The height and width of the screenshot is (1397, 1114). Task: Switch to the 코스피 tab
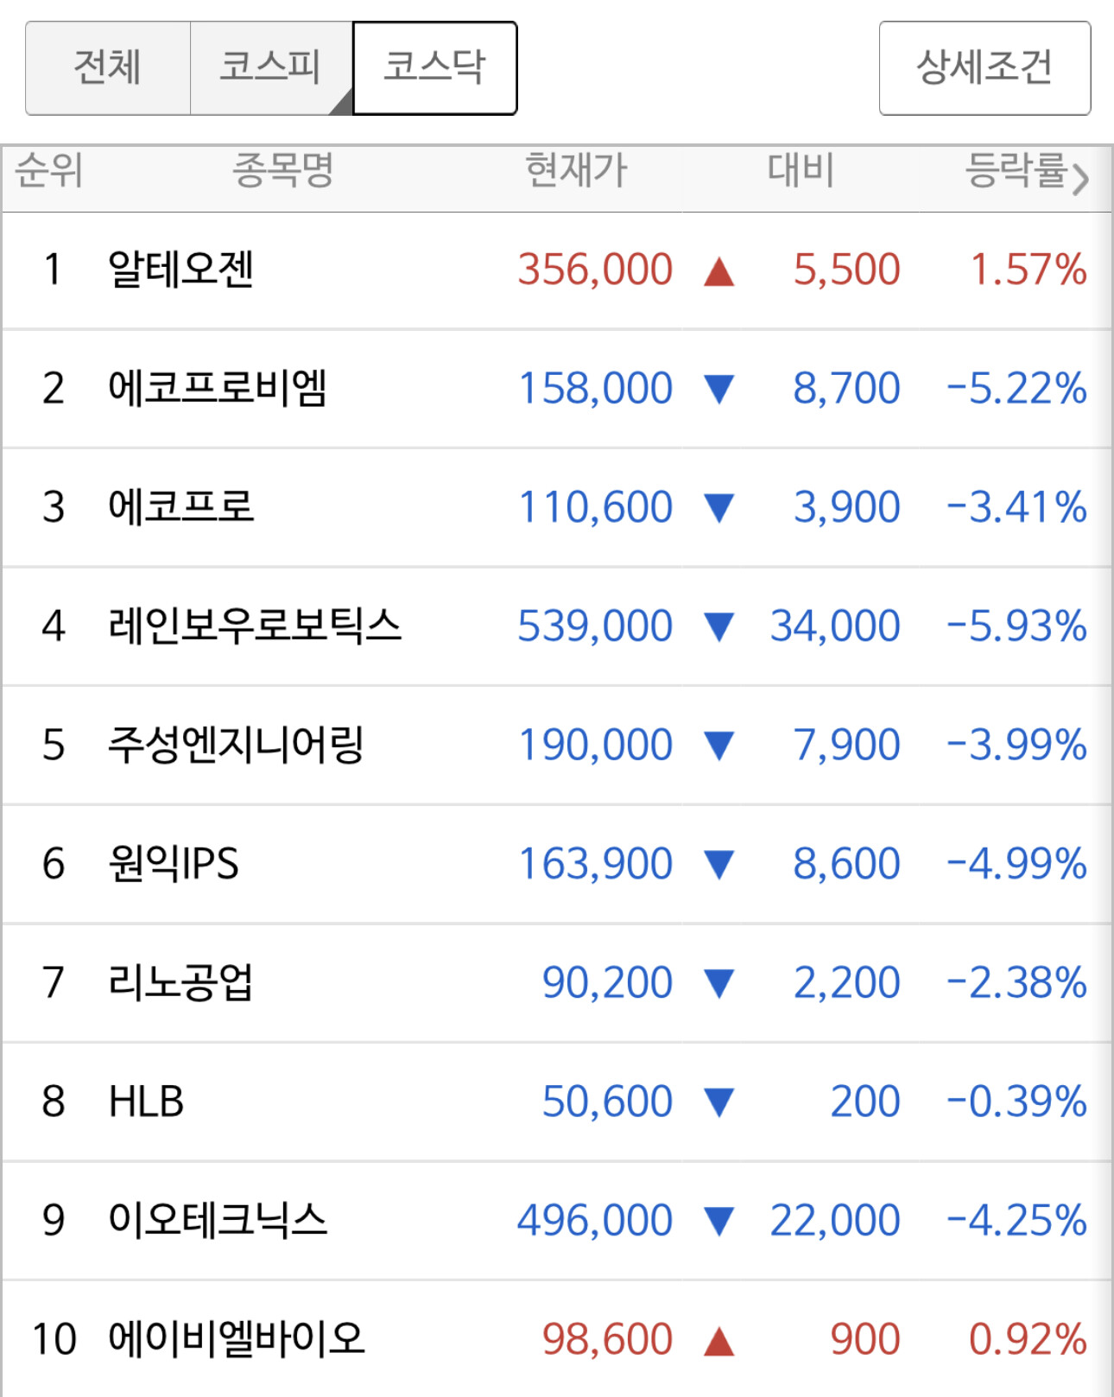pos(271,68)
